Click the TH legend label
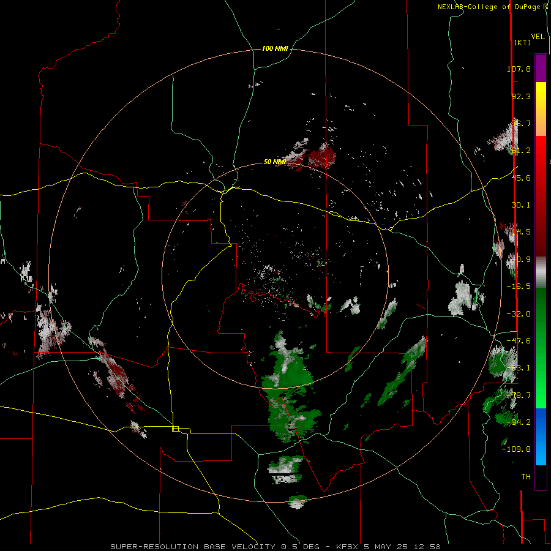Image resolution: width=551 pixels, height=551 pixels. (x=526, y=476)
